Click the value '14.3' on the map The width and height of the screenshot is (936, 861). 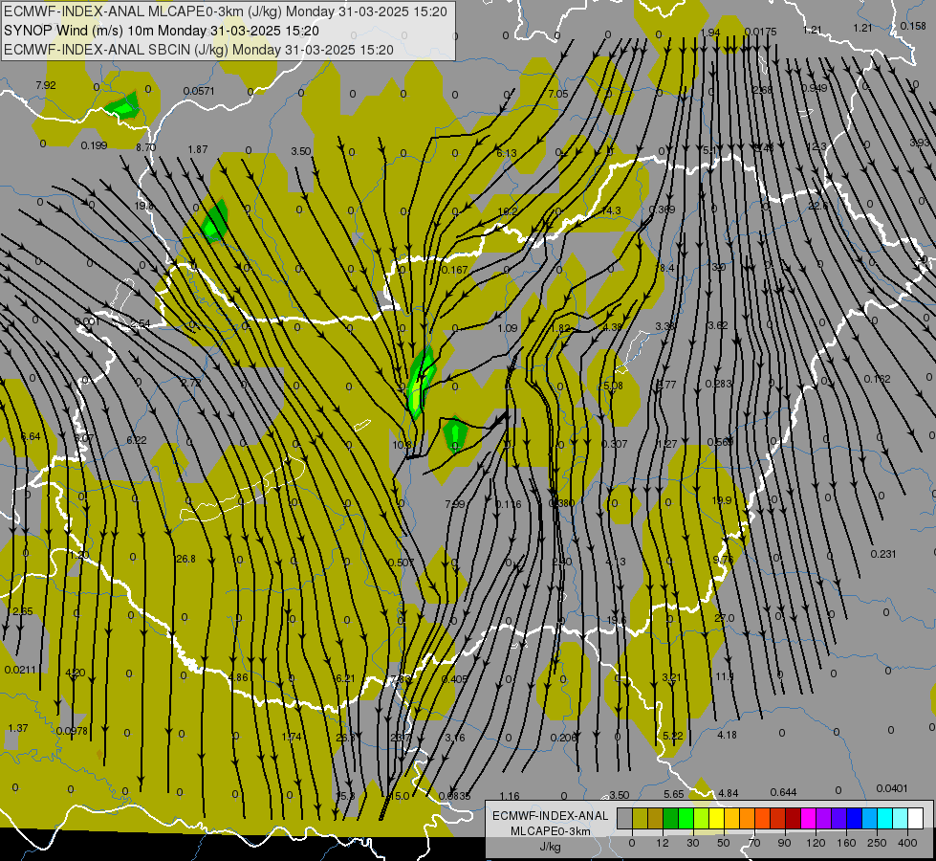(x=611, y=210)
